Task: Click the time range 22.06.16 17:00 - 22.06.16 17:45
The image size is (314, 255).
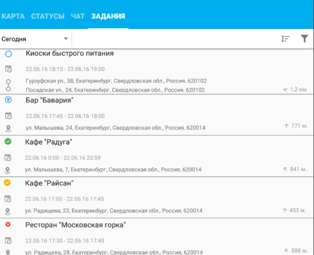Action: click(64, 199)
